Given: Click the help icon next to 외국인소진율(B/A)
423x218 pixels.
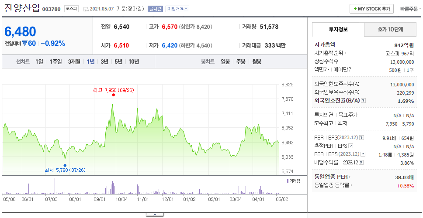Looking at the screenshot, I should (x=364, y=101).
